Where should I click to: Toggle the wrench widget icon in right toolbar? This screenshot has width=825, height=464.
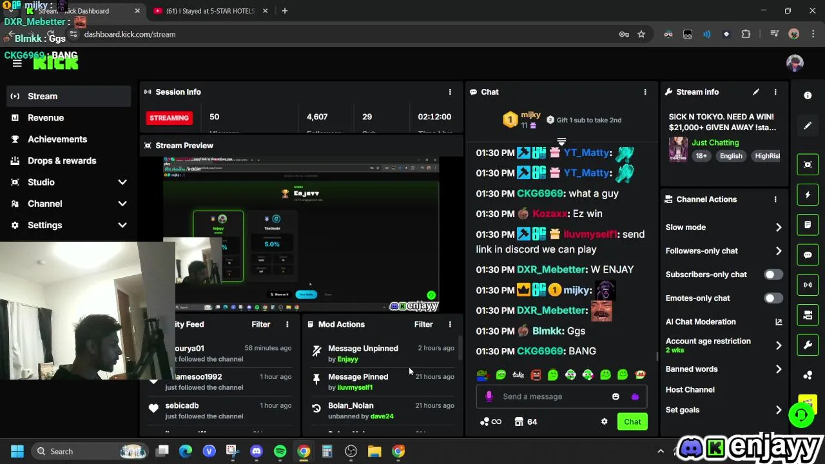coord(808,345)
